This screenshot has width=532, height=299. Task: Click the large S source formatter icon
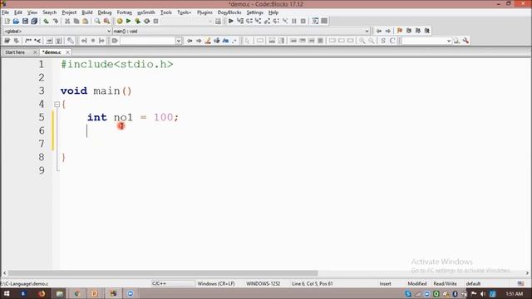coord(383,41)
